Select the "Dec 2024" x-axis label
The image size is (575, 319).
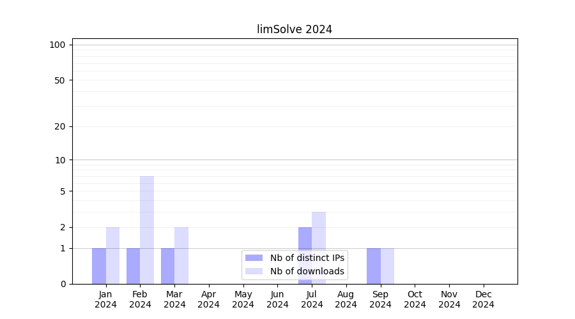click(x=484, y=299)
